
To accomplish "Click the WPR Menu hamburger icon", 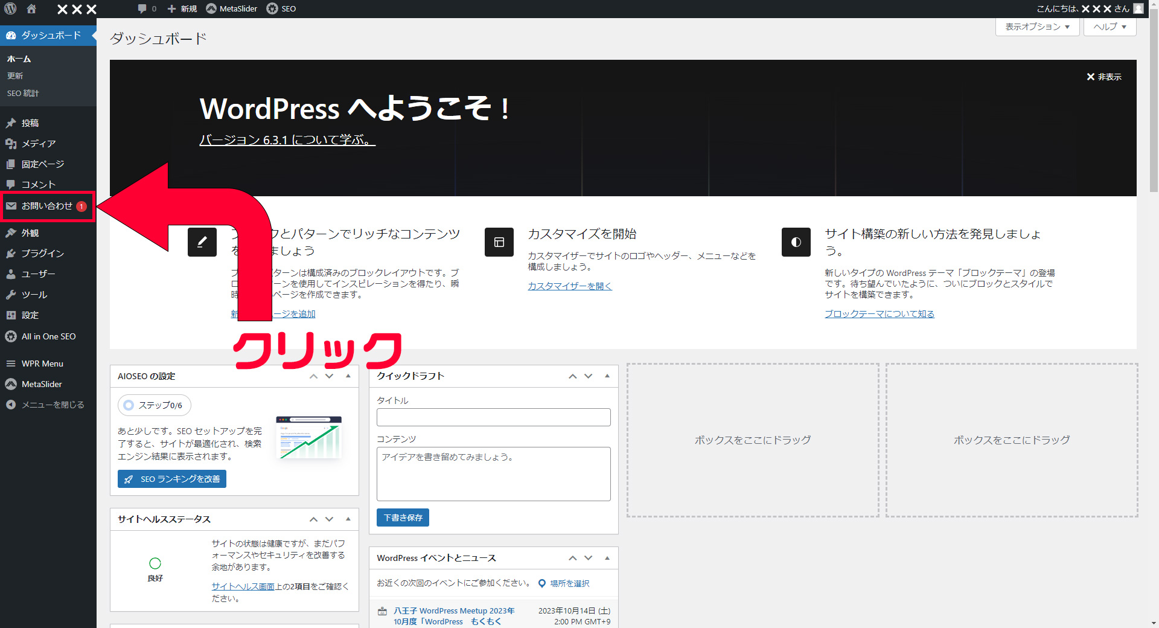I will tap(11, 364).
